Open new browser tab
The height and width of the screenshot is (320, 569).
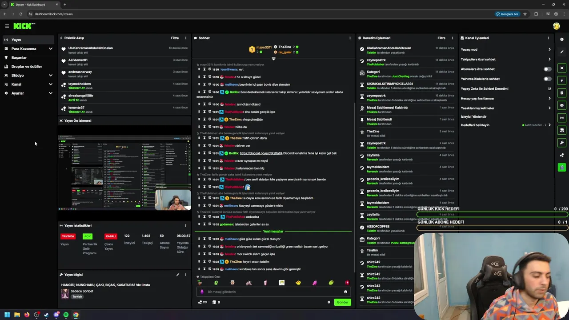65,4
